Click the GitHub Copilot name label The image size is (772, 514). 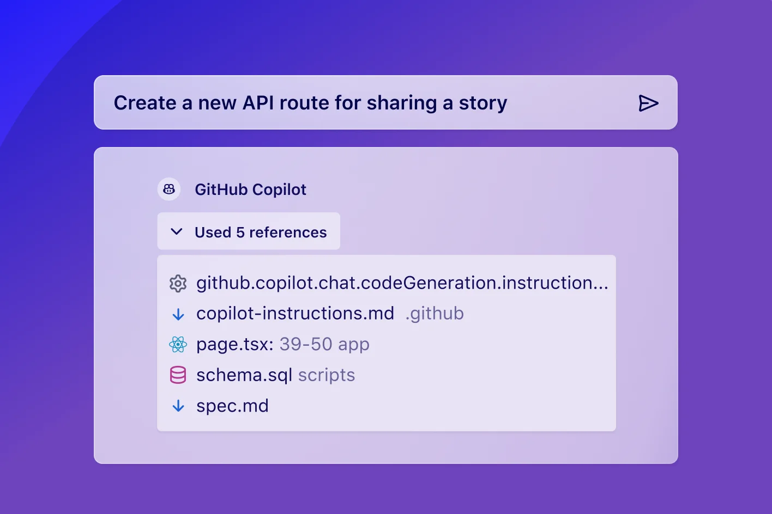250,189
